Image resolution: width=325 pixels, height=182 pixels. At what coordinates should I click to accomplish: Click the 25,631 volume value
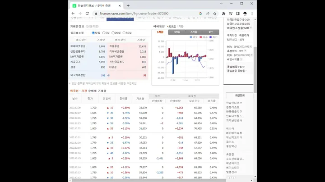142,46
